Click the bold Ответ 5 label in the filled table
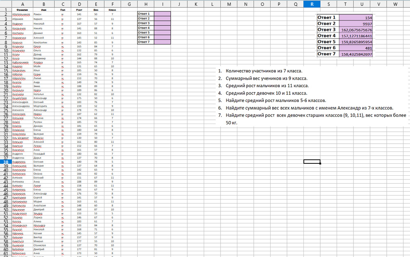Viewport: 410px width, 257px height. 327,42
